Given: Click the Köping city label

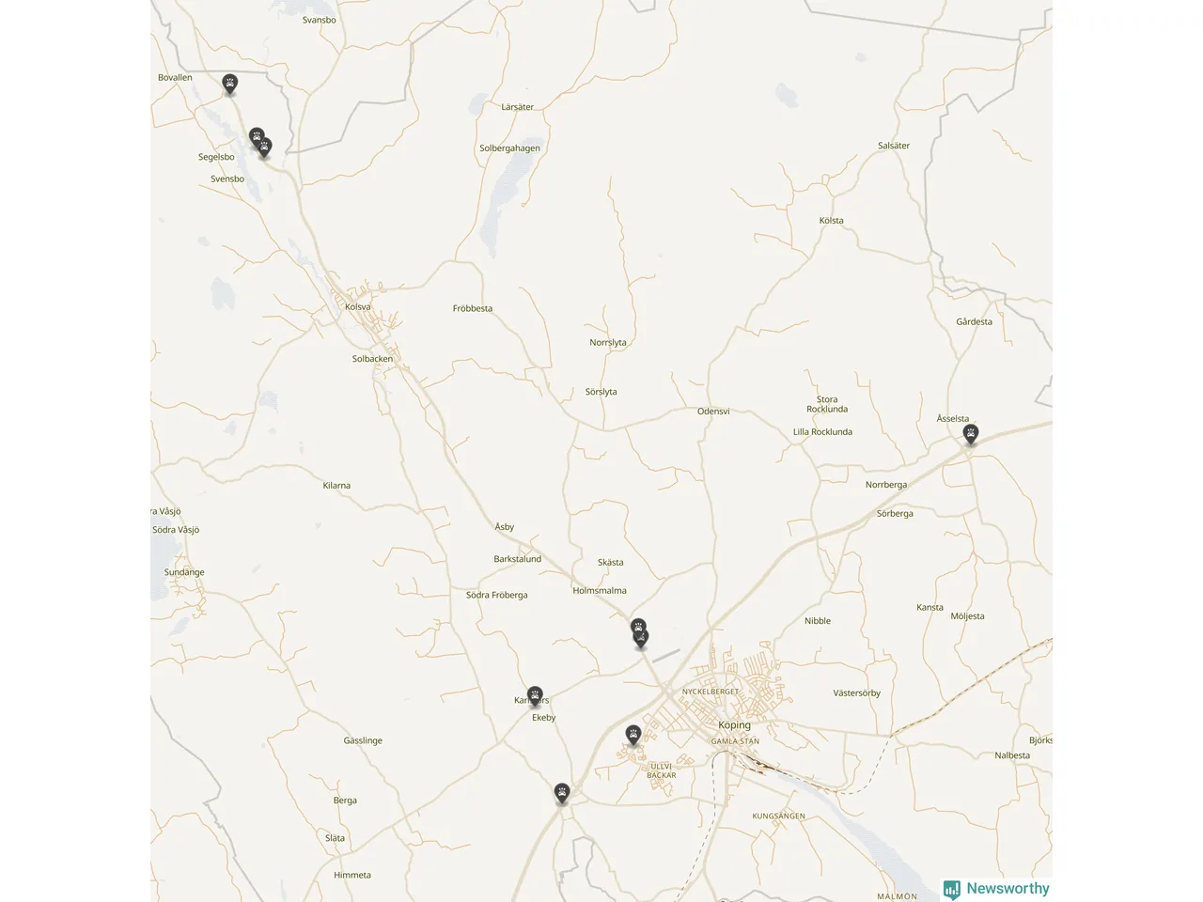Looking at the screenshot, I should pyautogui.click(x=734, y=725).
